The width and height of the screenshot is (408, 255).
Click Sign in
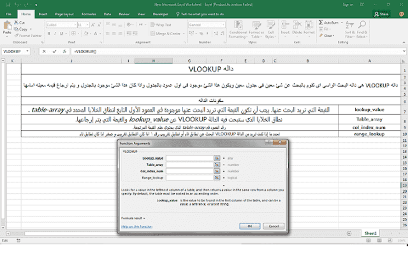[348, 4]
